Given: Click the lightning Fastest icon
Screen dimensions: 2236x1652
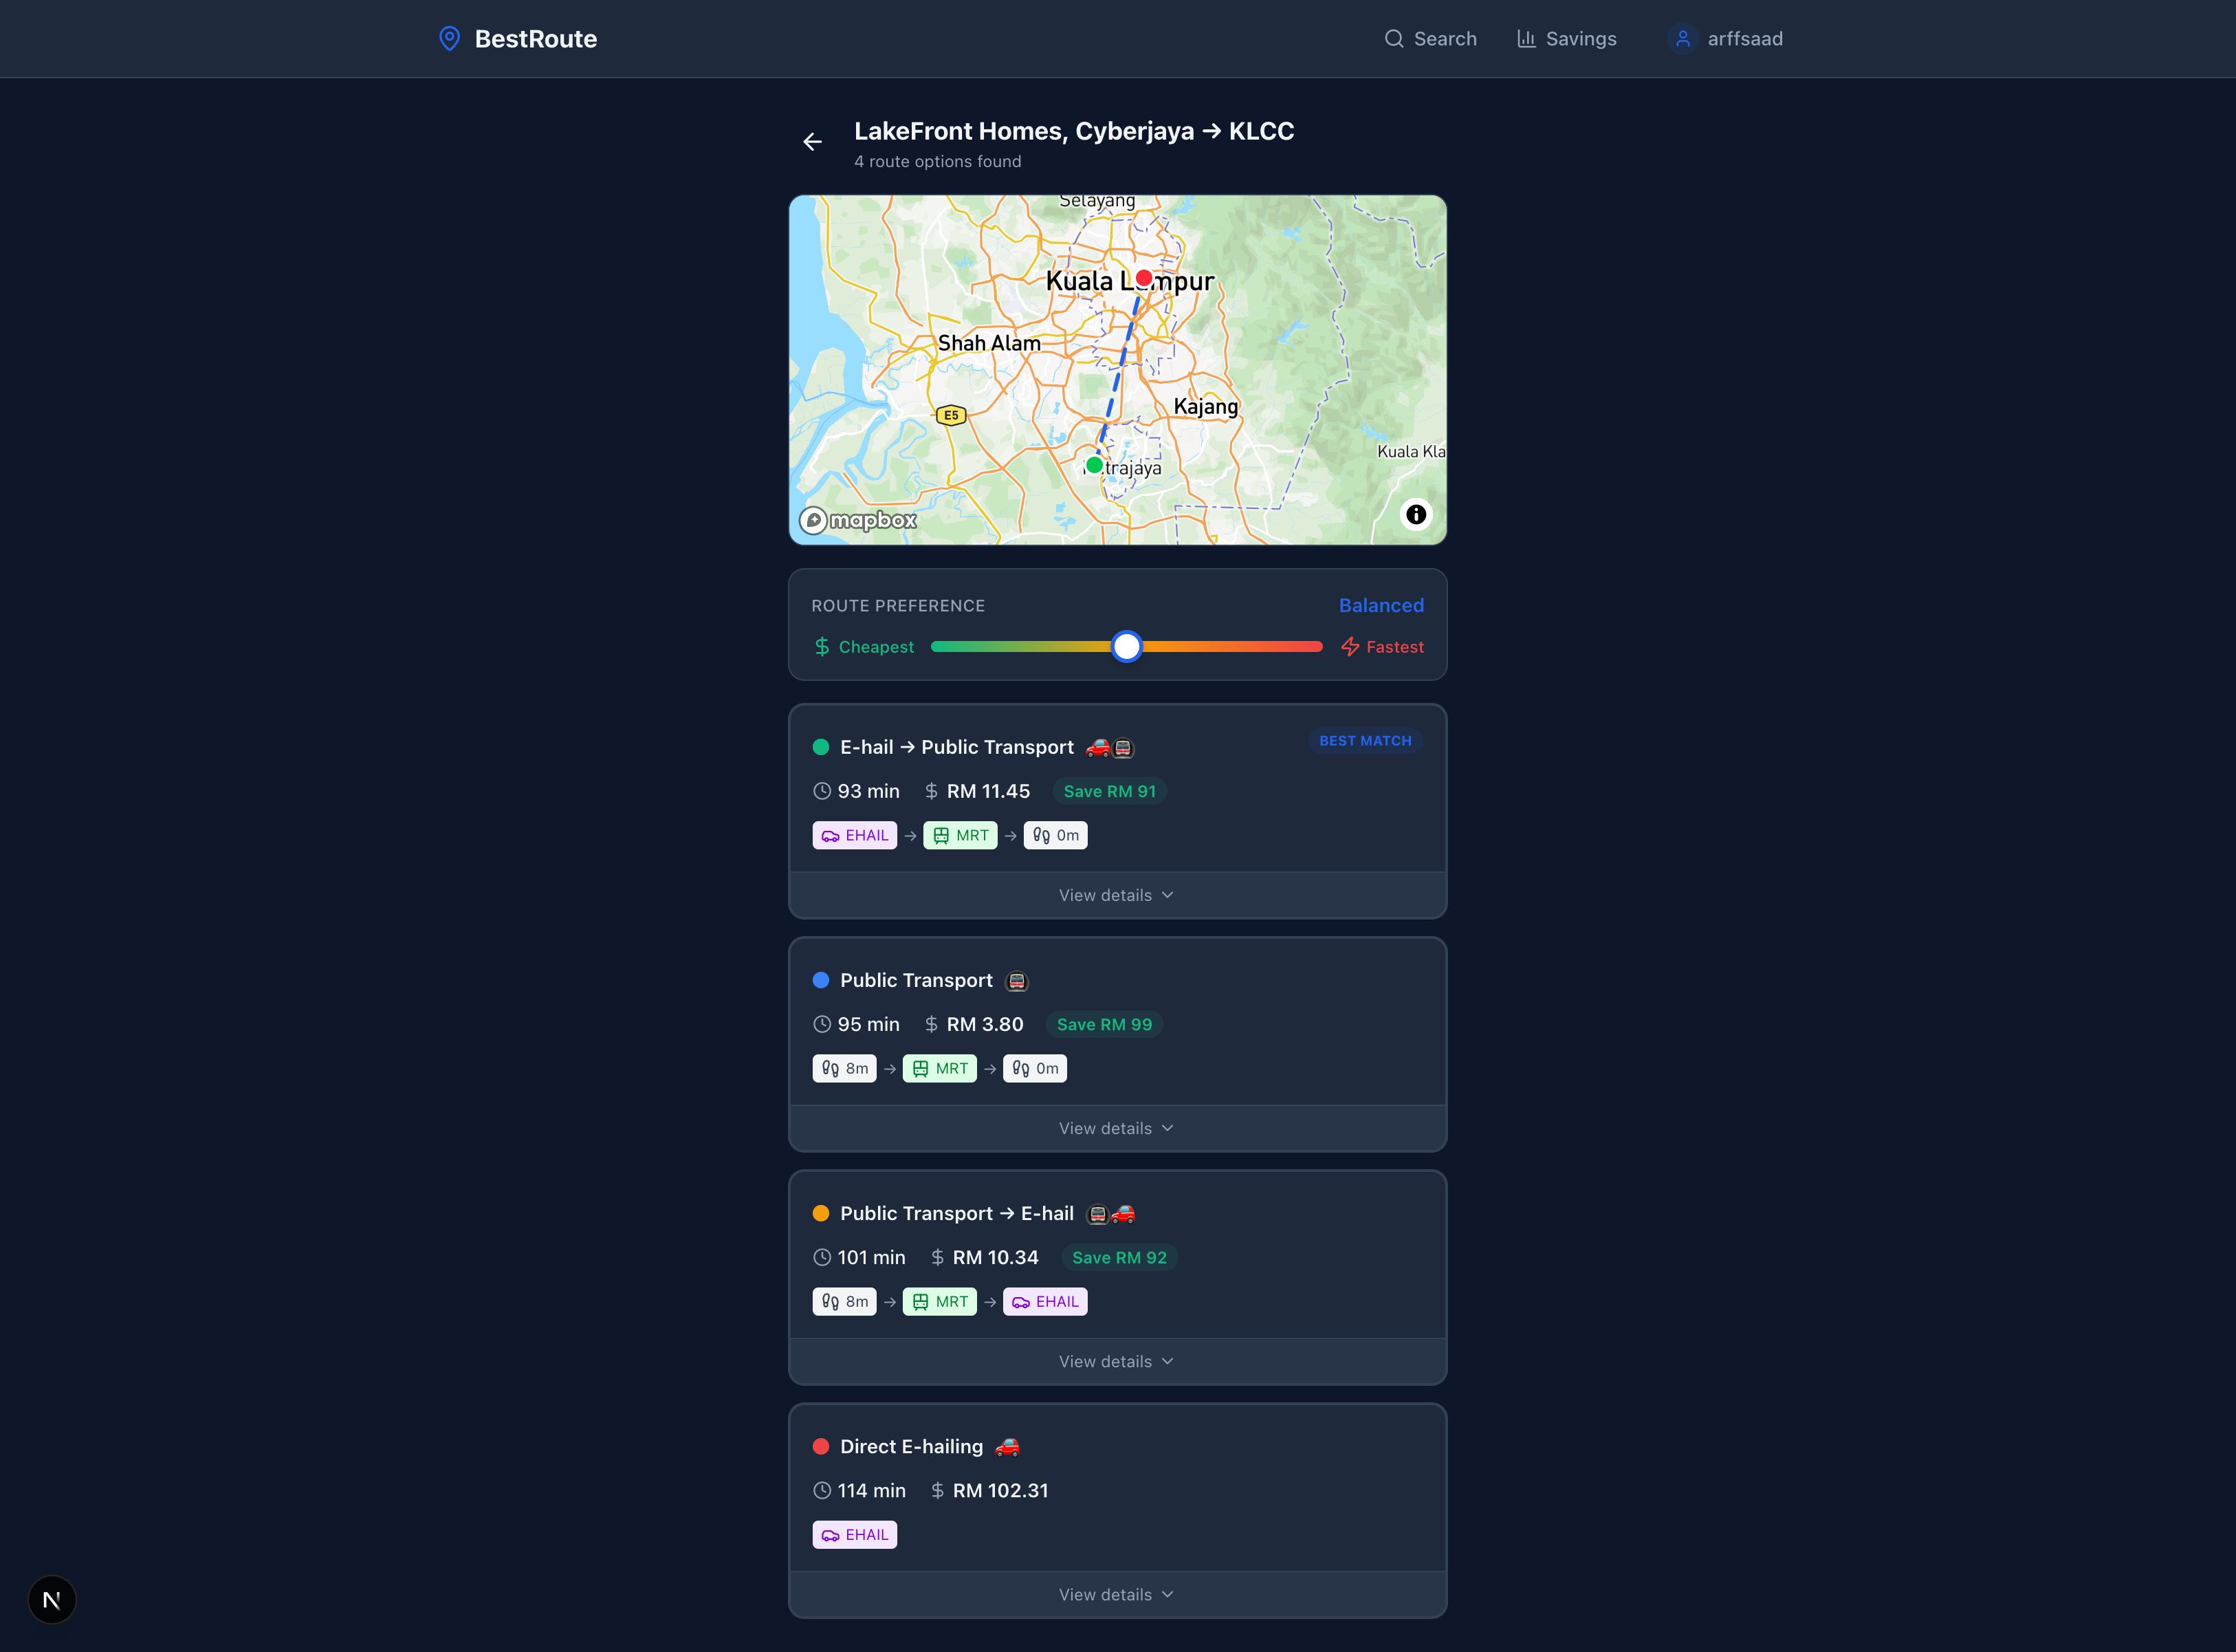Looking at the screenshot, I should click(1350, 647).
